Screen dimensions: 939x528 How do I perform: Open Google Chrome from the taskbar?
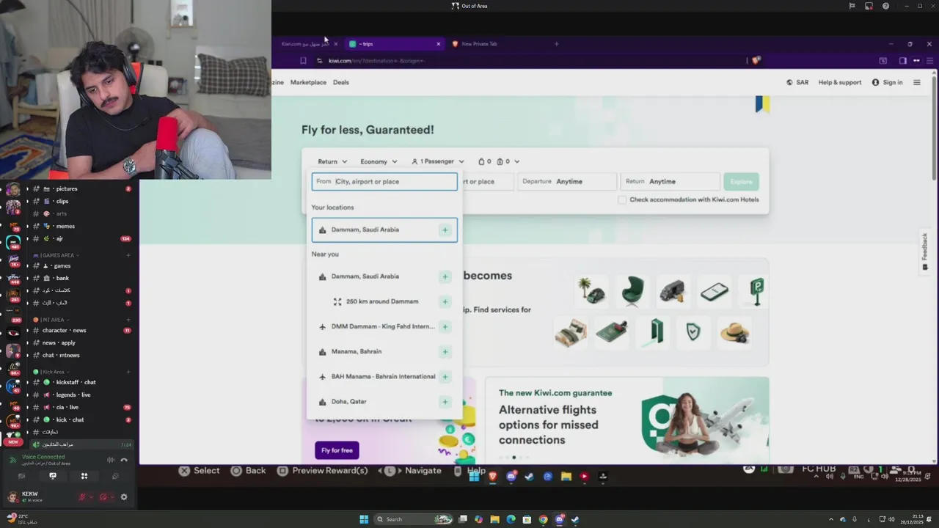543,519
